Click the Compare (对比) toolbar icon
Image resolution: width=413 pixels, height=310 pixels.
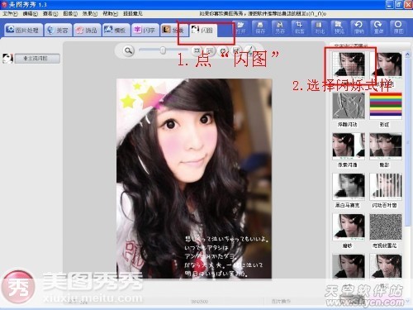pos(319,27)
